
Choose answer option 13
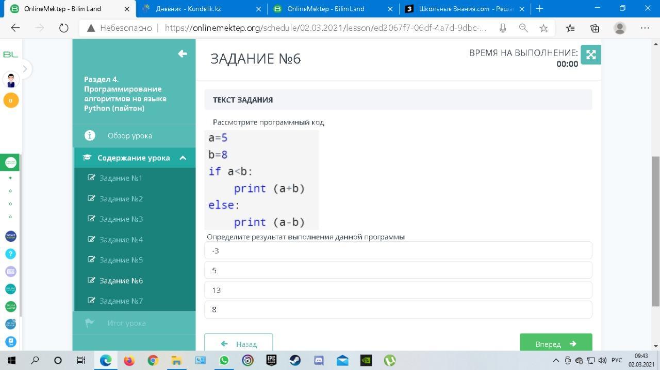click(x=398, y=290)
